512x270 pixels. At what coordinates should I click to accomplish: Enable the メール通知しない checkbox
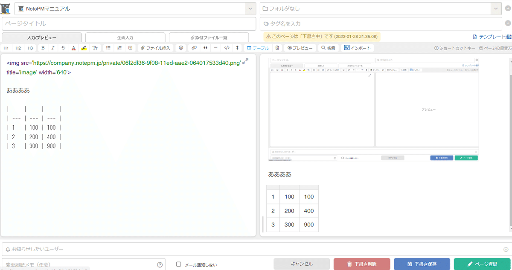point(178,264)
